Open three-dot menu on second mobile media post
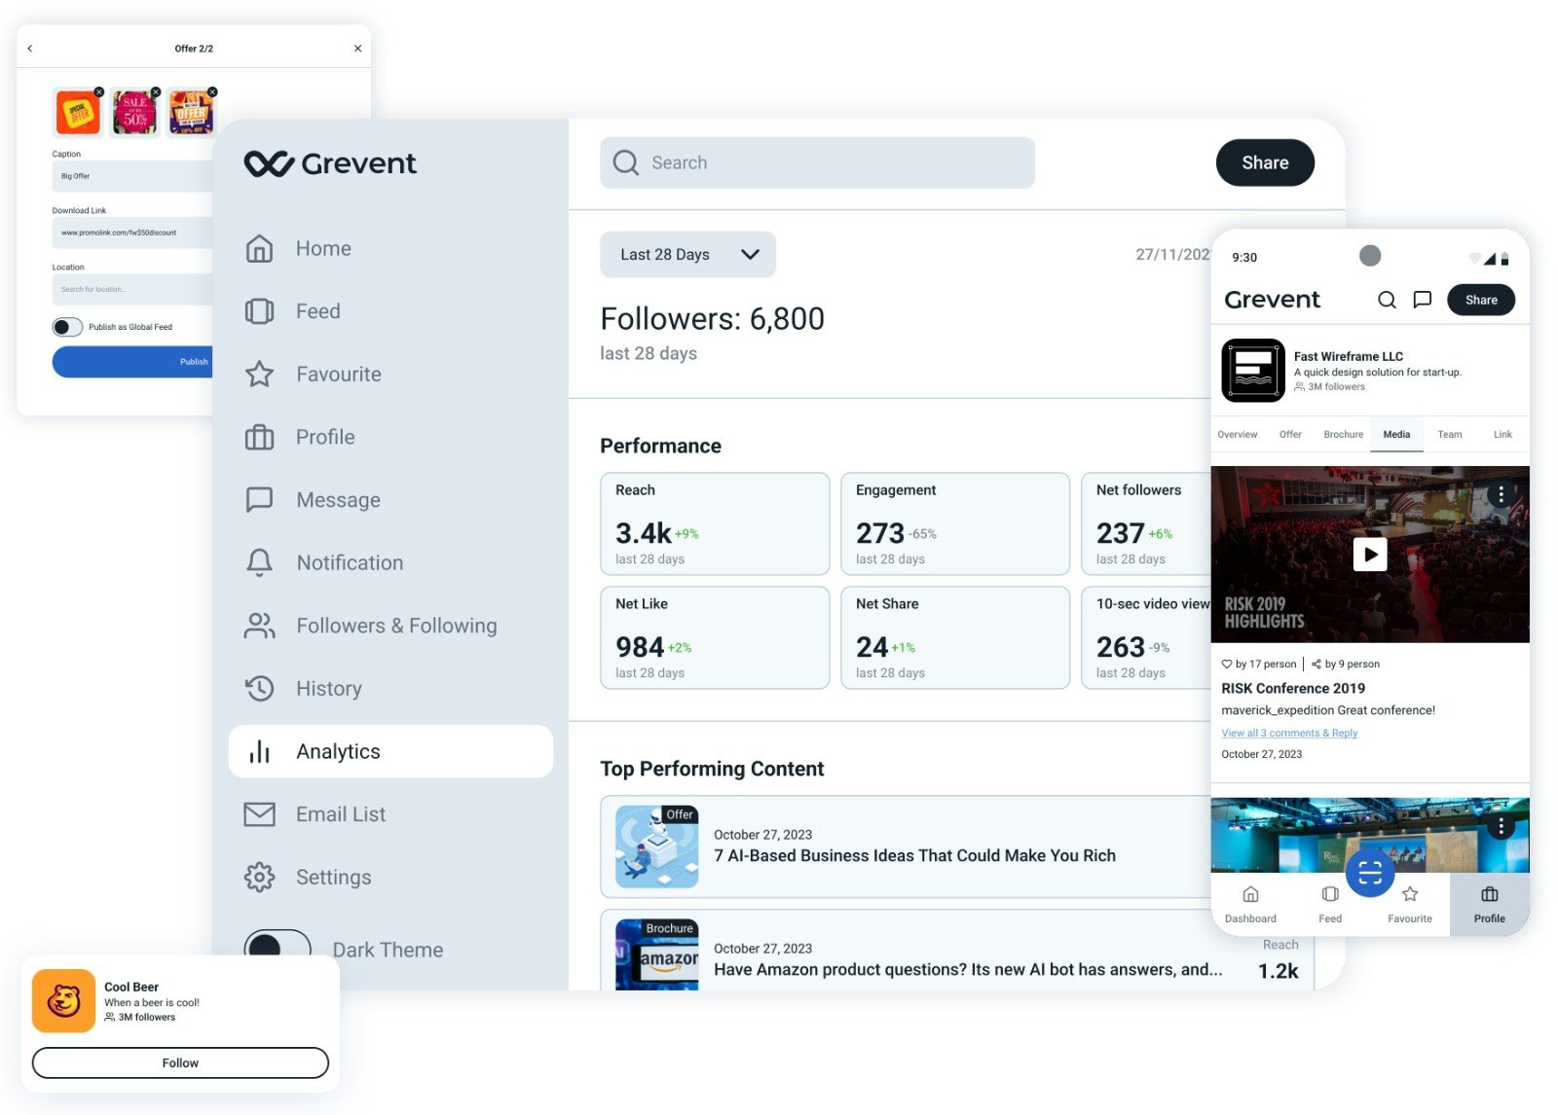This screenshot has height=1115, width=1558. (1501, 826)
